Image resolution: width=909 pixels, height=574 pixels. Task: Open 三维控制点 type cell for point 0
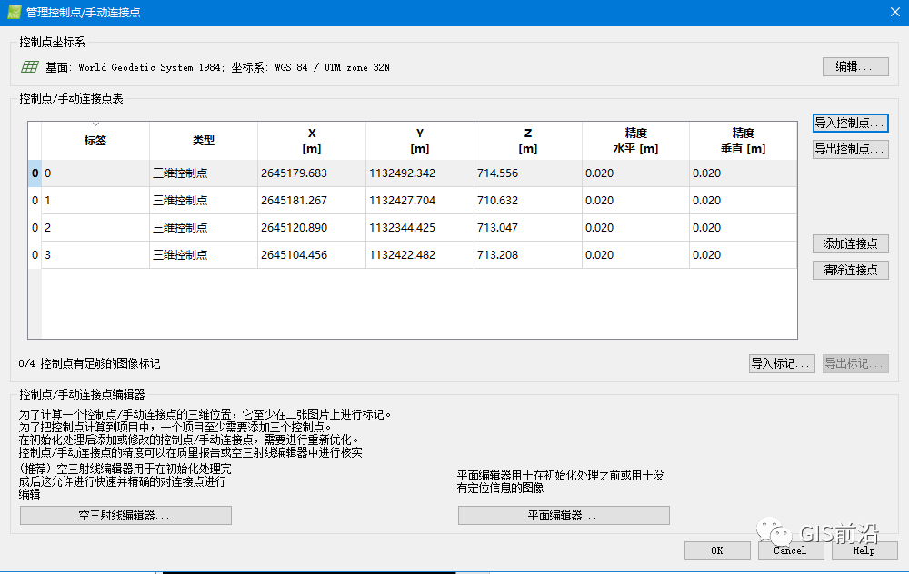click(x=204, y=173)
